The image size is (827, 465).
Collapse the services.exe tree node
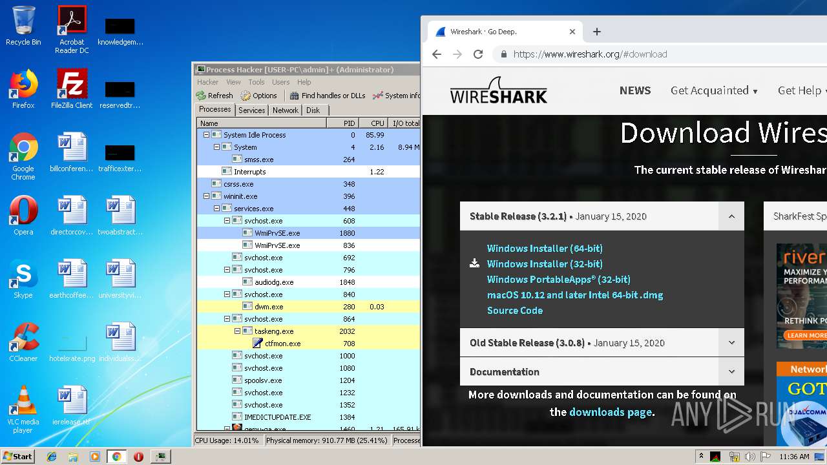[216, 209]
